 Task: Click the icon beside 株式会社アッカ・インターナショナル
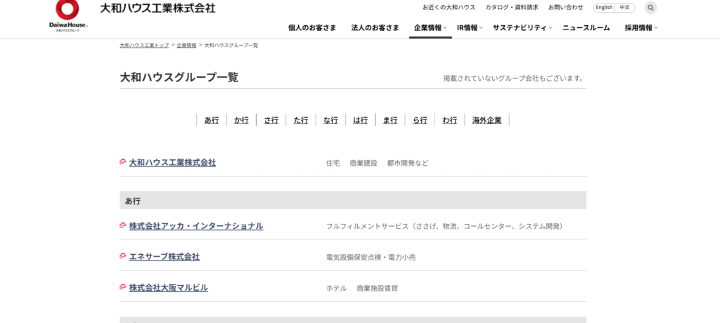click(x=123, y=225)
